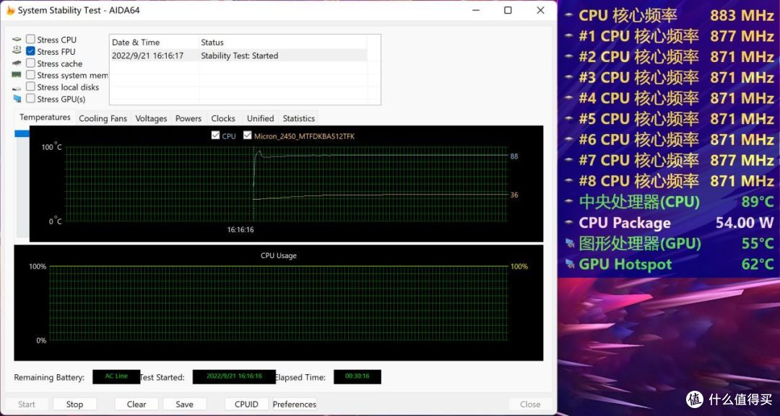Open the Statistics tab
The height and width of the screenshot is (416, 780).
click(298, 119)
